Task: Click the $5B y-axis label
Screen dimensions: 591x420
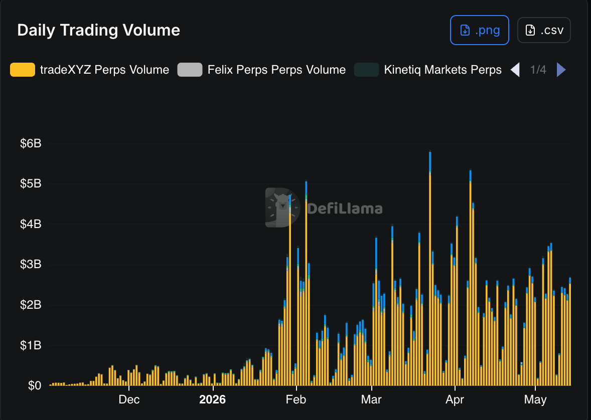Action: (31, 184)
